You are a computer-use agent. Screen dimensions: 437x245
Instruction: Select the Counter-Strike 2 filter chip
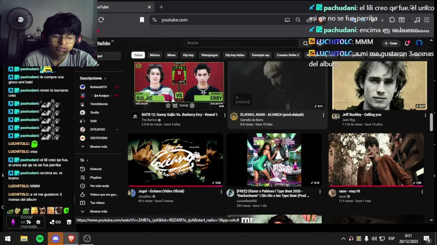pyautogui.click(x=288, y=55)
